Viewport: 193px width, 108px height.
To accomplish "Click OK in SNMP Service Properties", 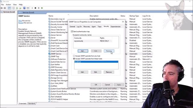I will (96, 85).
